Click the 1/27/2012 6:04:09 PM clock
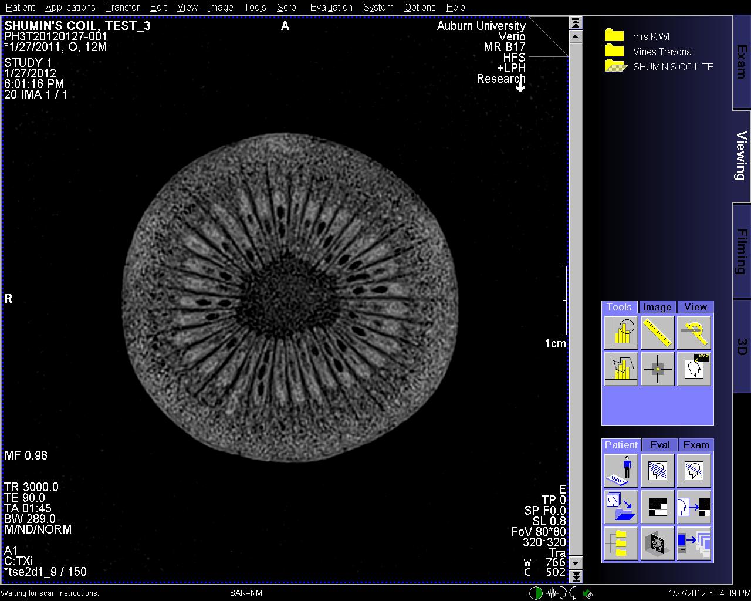751x601 pixels. (709, 593)
